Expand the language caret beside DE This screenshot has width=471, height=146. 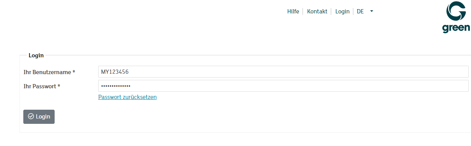click(372, 11)
